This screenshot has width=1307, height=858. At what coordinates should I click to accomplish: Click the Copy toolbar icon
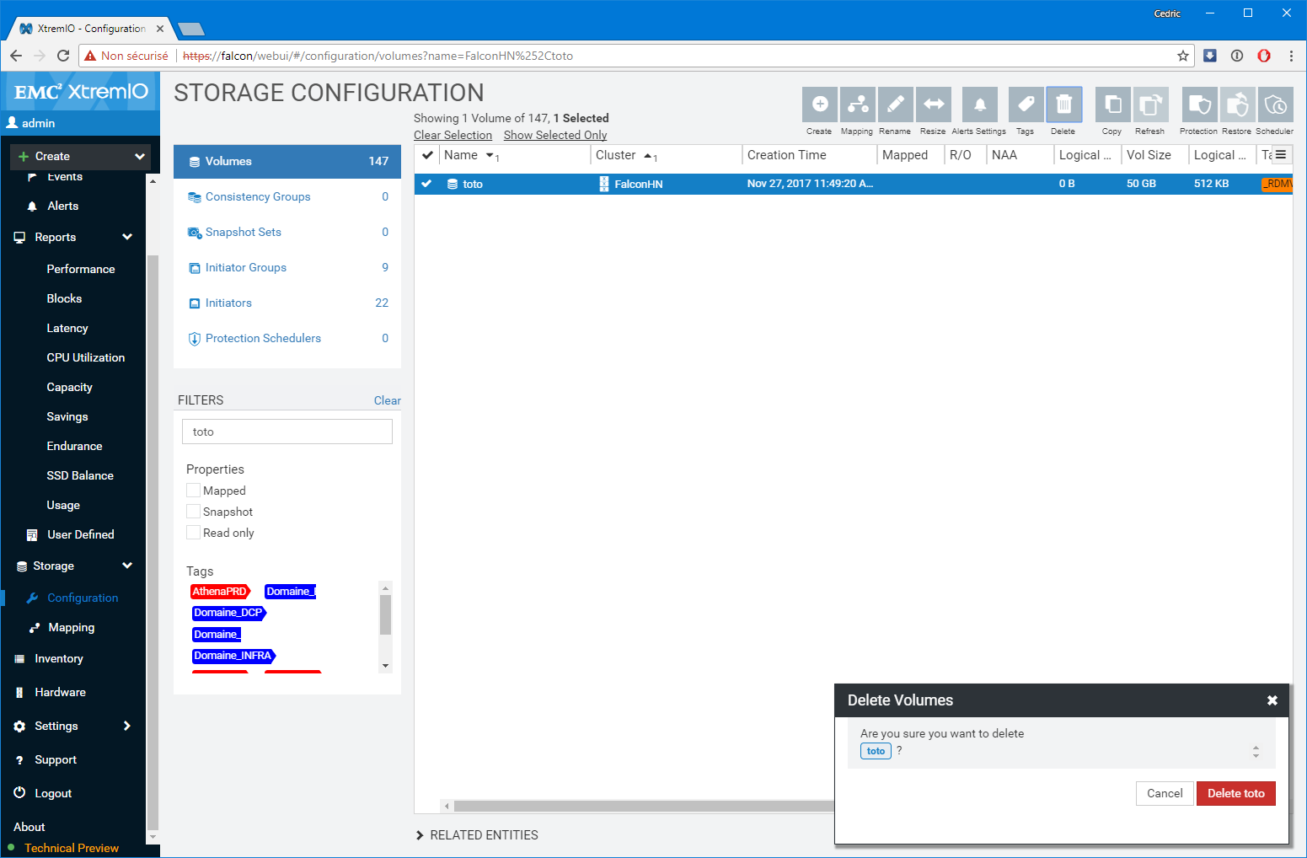pyautogui.click(x=1112, y=105)
